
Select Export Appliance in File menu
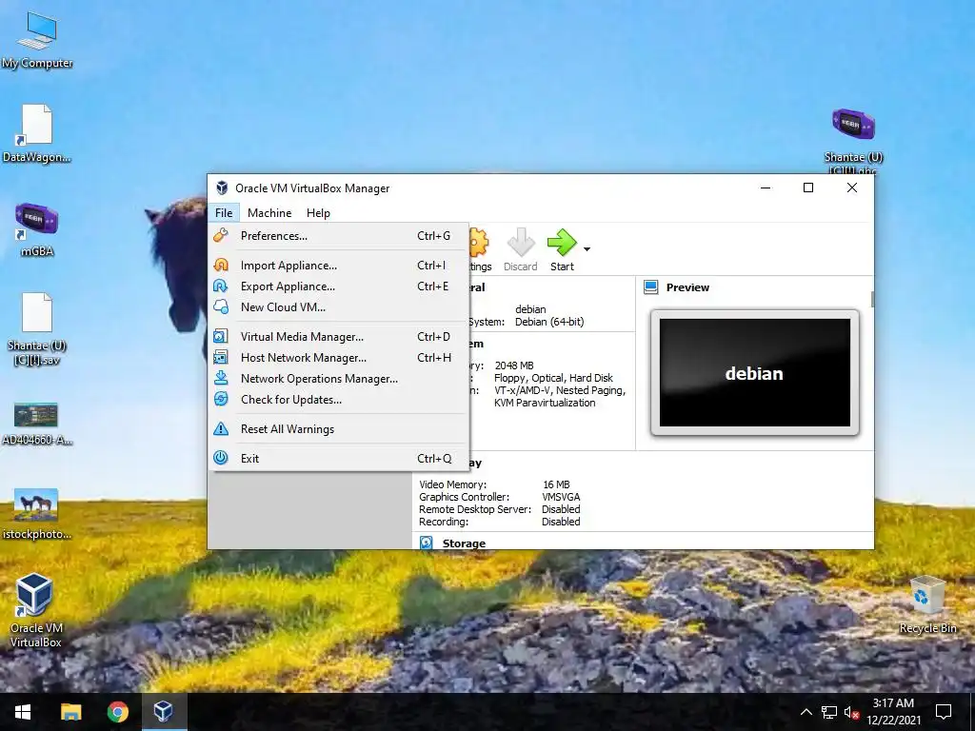338,286
